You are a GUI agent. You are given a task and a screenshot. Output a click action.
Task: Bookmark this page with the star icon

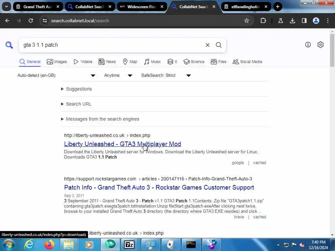pyautogui.click(x=247, y=21)
